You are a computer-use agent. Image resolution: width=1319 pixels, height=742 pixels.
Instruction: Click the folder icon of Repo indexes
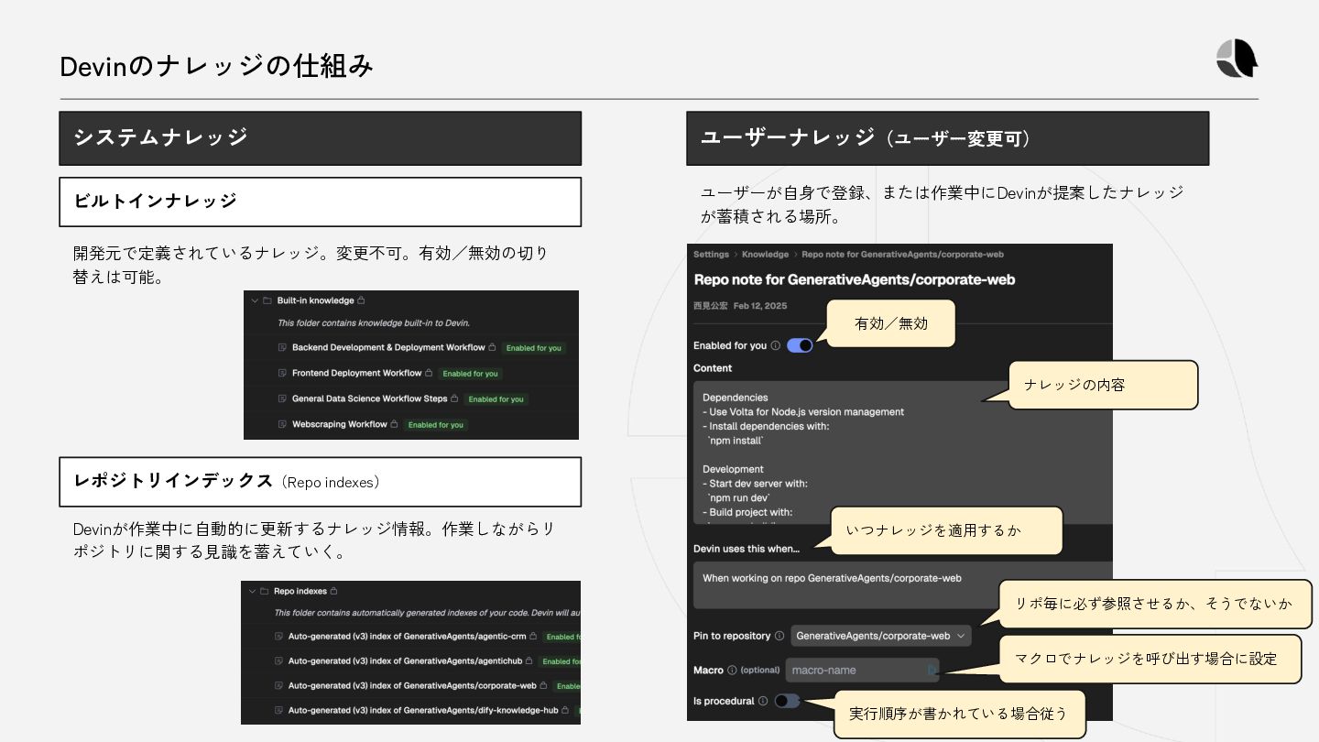tap(264, 592)
